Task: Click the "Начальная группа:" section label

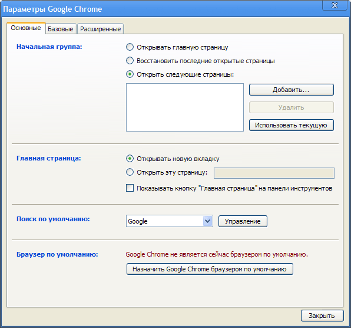Action: (x=49, y=47)
